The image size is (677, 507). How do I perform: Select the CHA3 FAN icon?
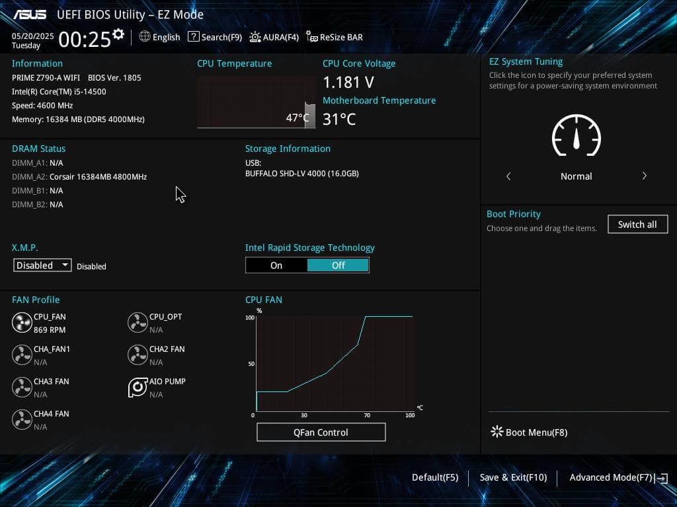[22, 387]
